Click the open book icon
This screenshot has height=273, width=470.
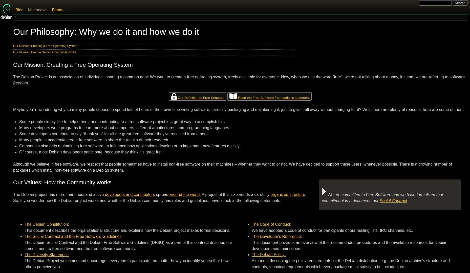233,96
